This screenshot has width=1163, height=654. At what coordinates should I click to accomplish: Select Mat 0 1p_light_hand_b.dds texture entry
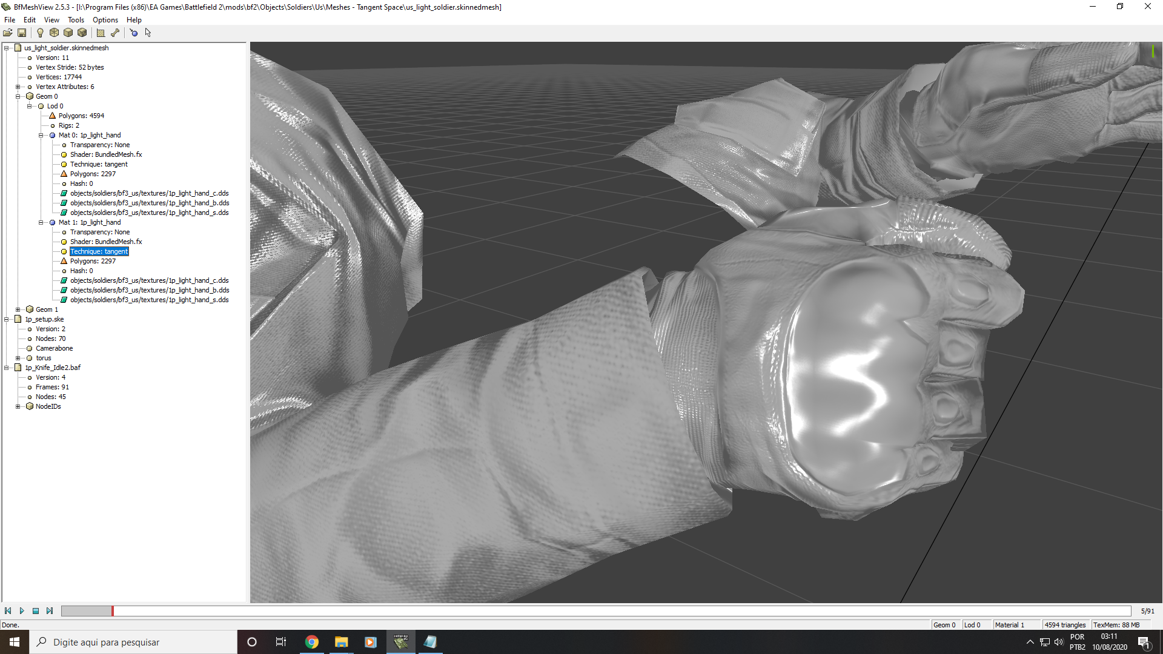pos(150,203)
